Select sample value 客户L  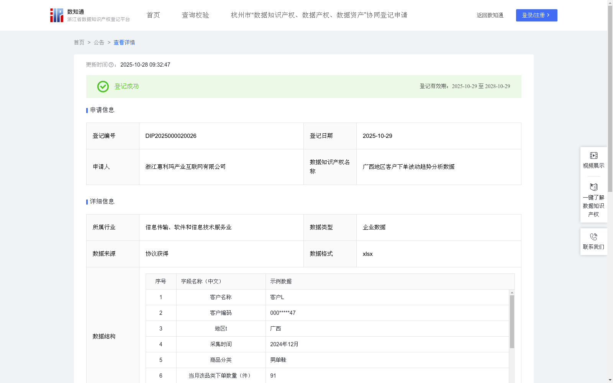click(x=277, y=297)
